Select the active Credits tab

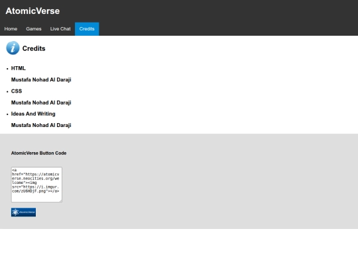pyautogui.click(x=87, y=29)
